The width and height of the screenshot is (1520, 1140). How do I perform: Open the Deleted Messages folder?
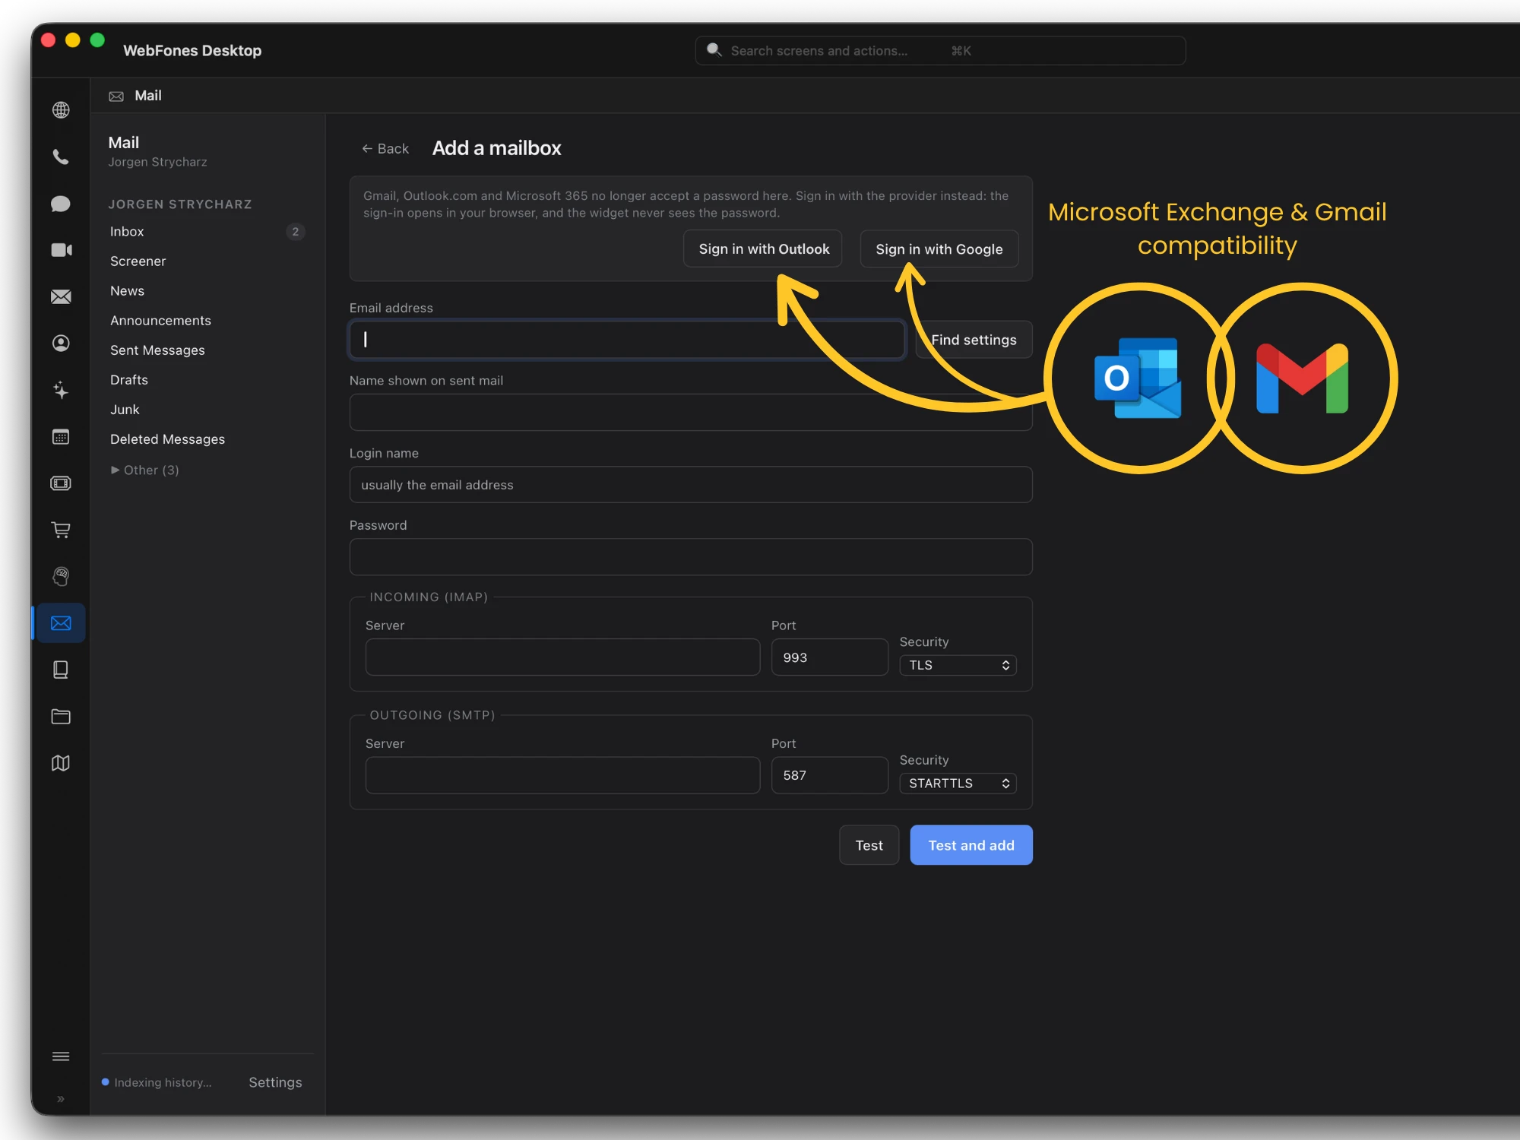207,439
